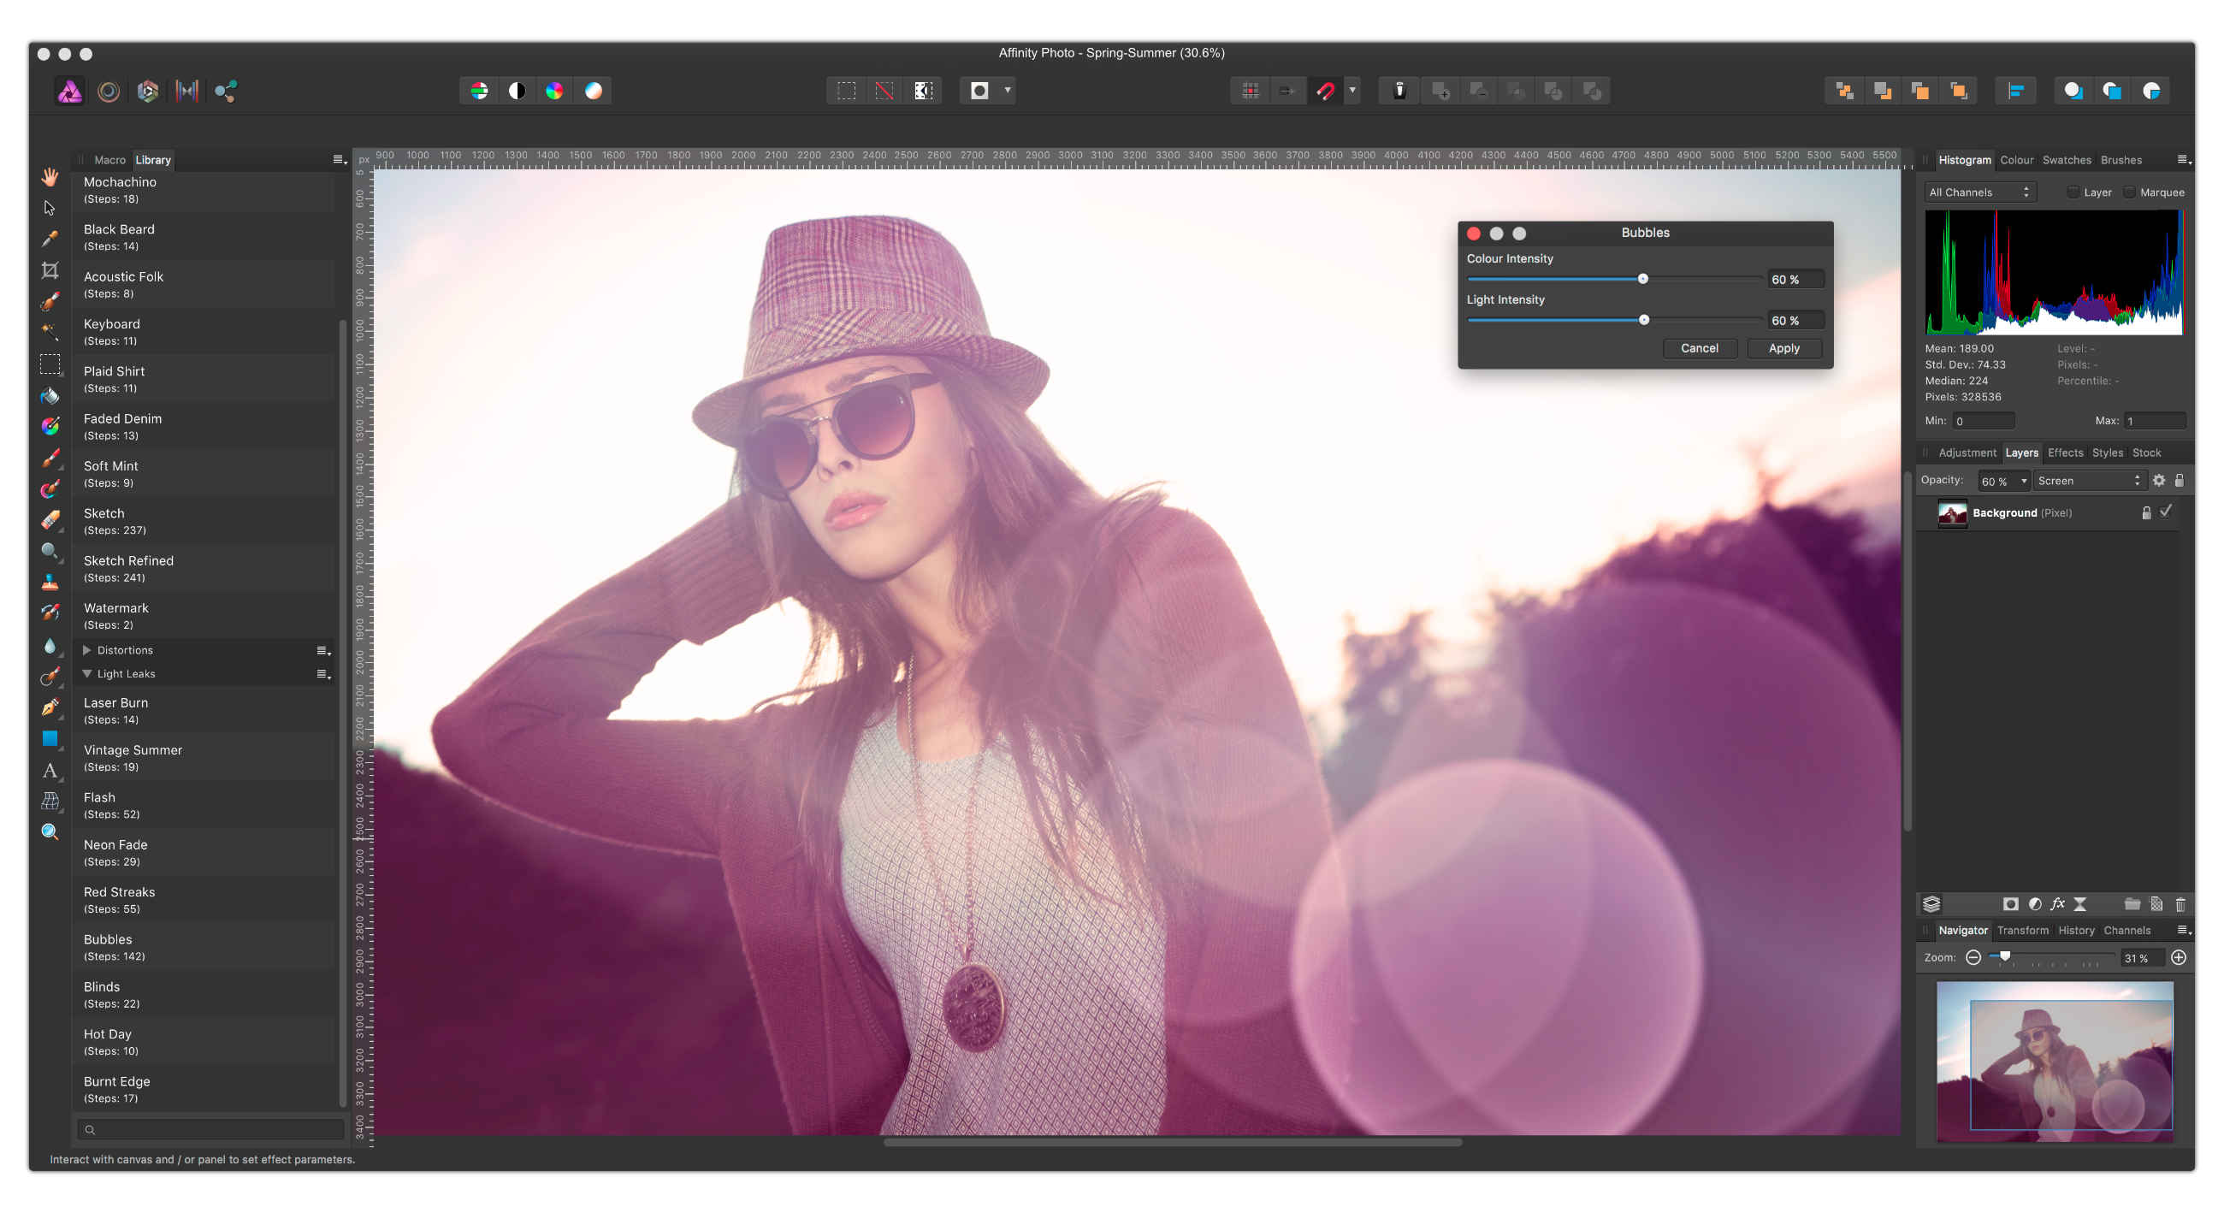The height and width of the screenshot is (1213, 2224).
Task: Click zoom in plus in Navigator
Action: [x=2179, y=957]
